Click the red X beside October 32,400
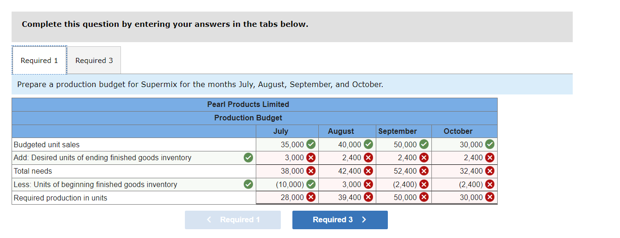 click(490, 171)
